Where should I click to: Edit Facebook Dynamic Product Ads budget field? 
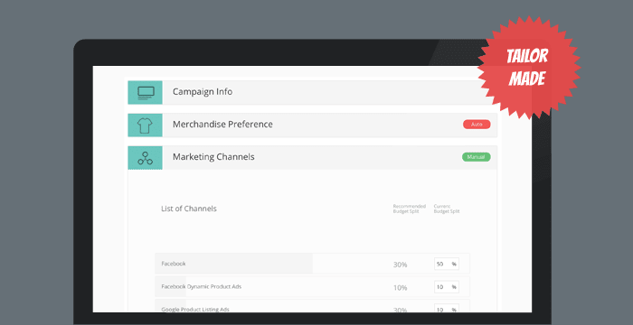447,287
